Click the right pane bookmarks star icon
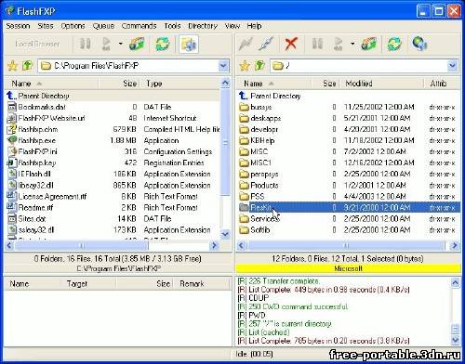465x364 pixels. (x=245, y=66)
